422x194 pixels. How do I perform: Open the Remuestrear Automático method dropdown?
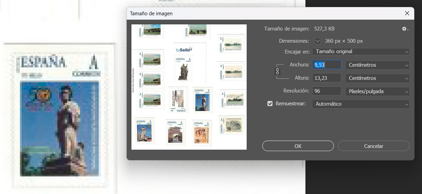pyautogui.click(x=361, y=104)
